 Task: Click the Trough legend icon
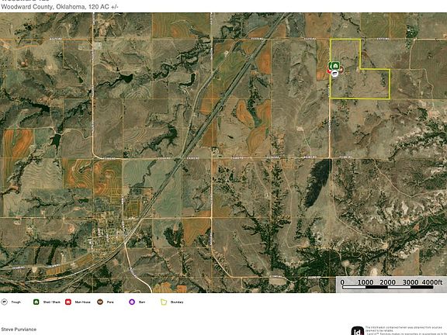5,302
